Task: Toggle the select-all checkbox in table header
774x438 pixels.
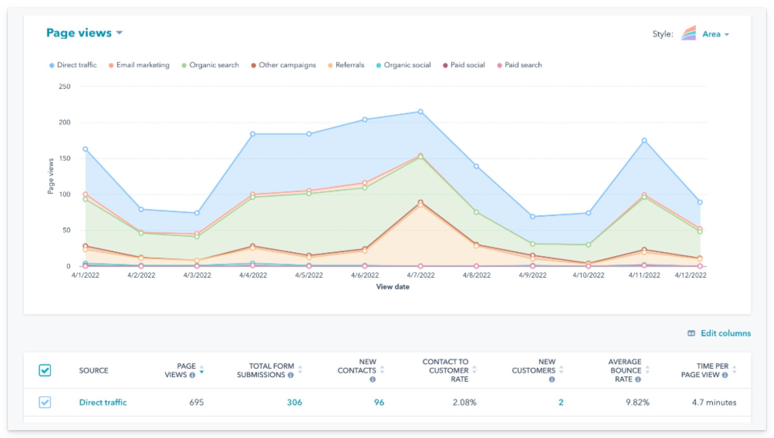Action: (x=45, y=370)
